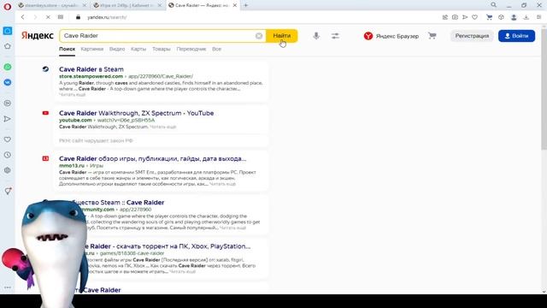Expand the Все services tab

click(x=216, y=49)
